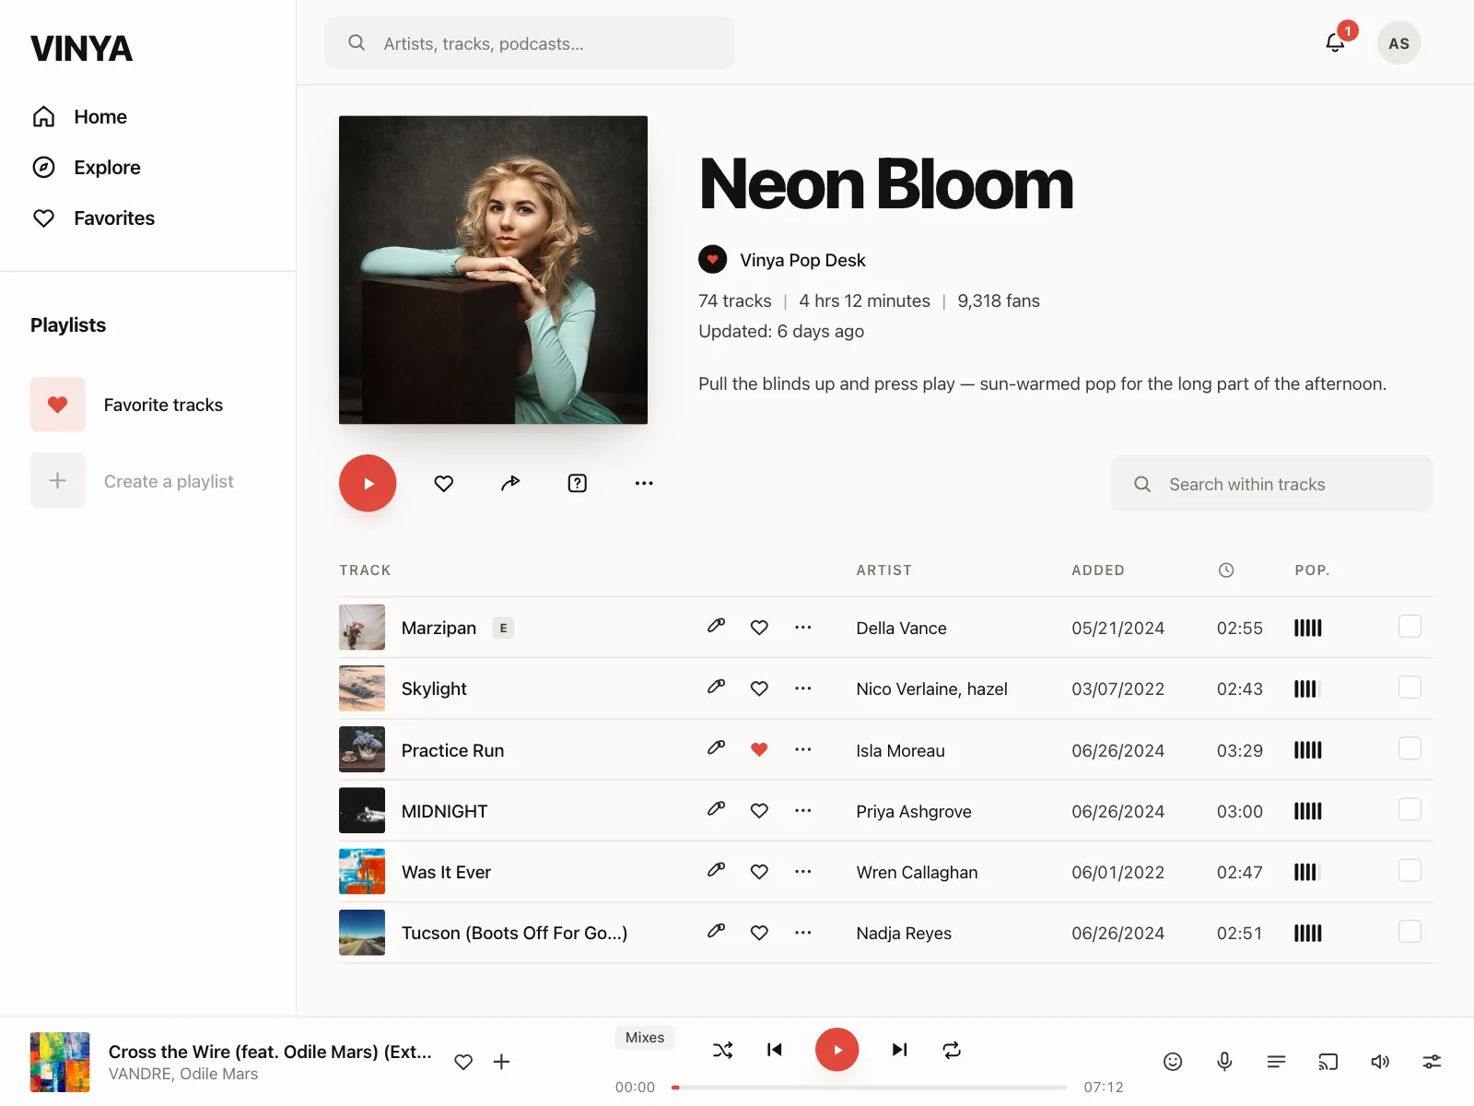
Task: Tick the Was It Ever checkbox
Action: click(x=1410, y=870)
